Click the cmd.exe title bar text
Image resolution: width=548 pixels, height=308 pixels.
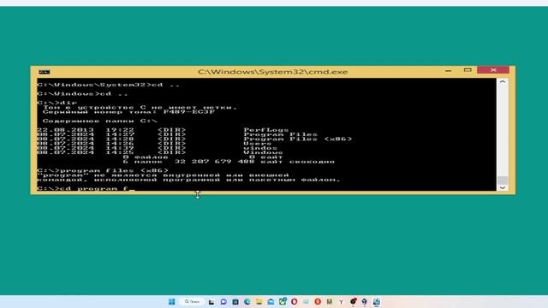tap(272, 72)
